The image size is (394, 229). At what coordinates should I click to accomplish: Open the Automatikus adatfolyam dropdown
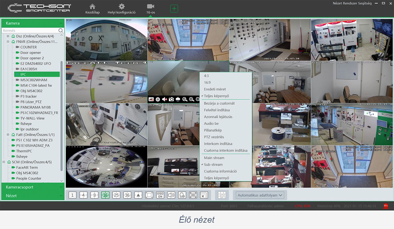pyautogui.click(x=260, y=195)
